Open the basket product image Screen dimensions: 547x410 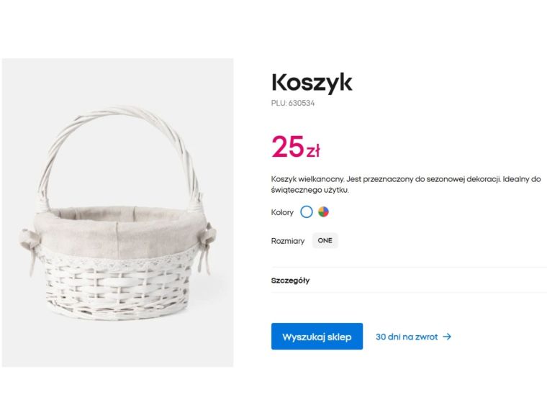pos(117,212)
